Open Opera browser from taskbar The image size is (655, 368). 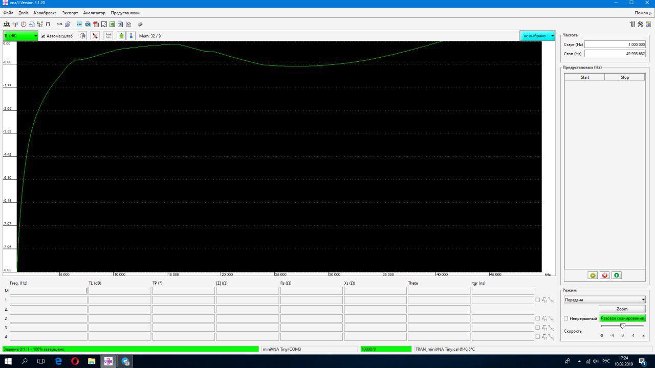(75, 361)
